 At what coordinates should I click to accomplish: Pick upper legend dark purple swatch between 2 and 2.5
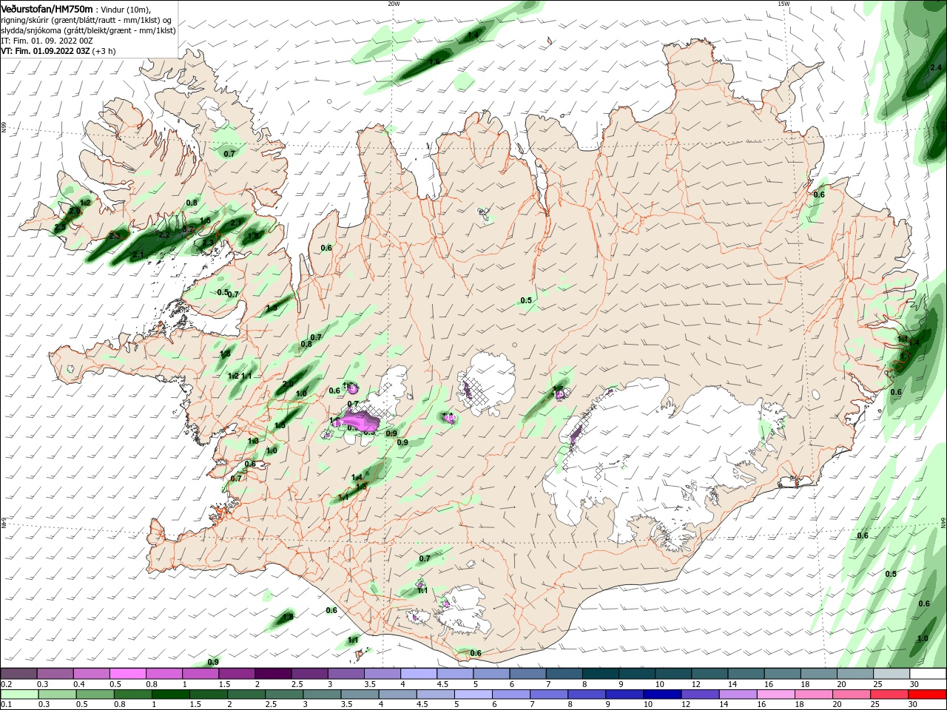coord(273,674)
